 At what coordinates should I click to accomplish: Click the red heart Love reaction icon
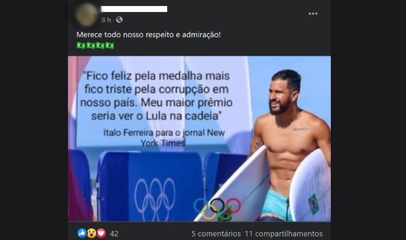coord(101,233)
